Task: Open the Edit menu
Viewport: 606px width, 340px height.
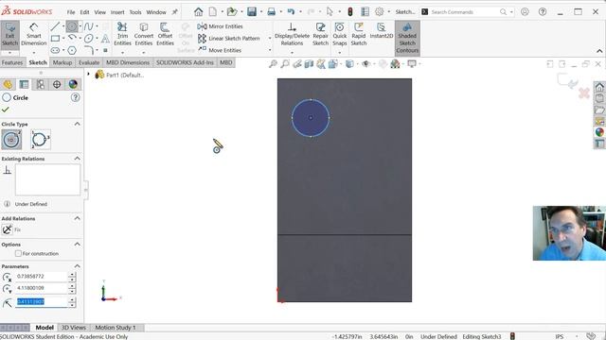Action: 84,12
